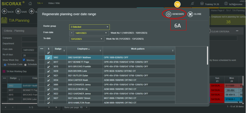The image size is (246, 113).
Task: Open the user profile icon near ta26@sicorax
Action: [226, 4]
